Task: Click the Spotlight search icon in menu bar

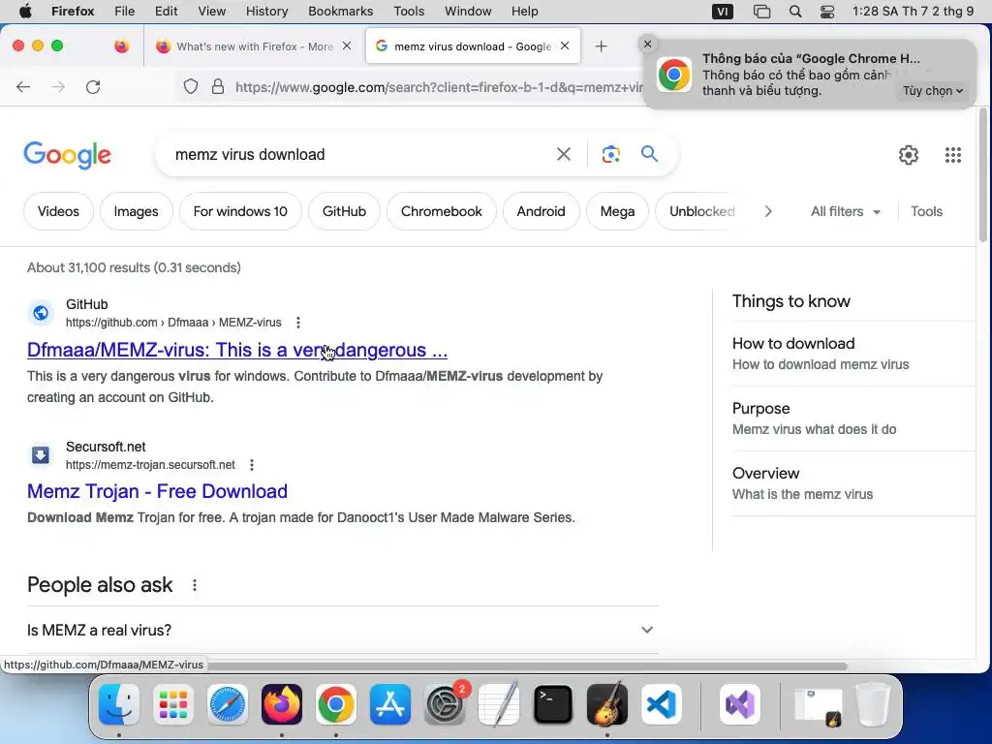Action: click(795, 12)
